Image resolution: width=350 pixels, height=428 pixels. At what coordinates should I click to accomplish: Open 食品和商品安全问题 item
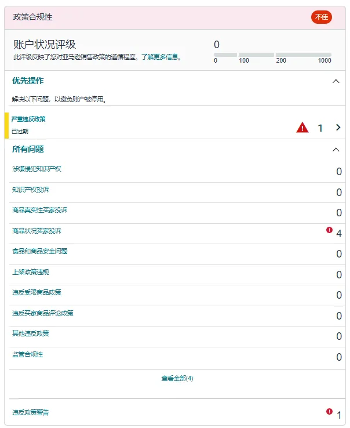tap(39, 251)
